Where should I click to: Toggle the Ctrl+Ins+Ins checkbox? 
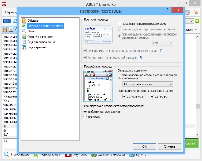(124, 96)
